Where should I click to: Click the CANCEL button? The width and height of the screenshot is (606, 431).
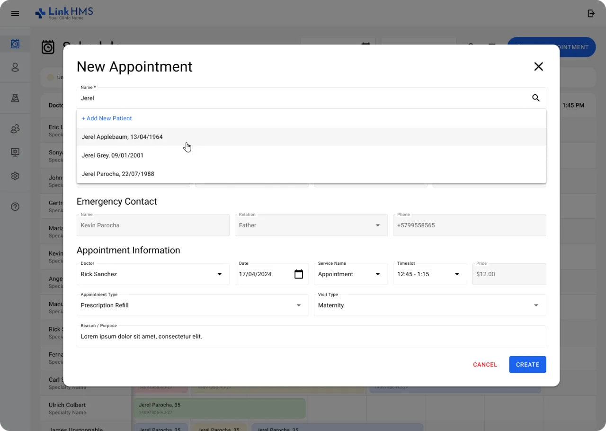[x=485, y=365]
